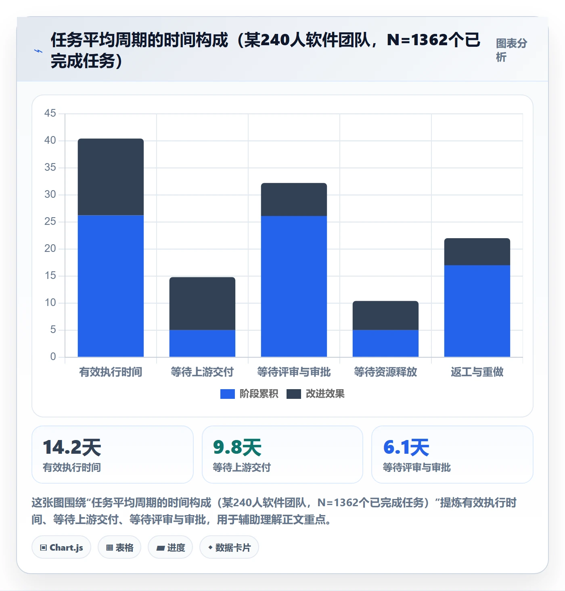This screenshot has height=591, width=565.
Task: Click the dark segment of 等待评审与审批 bar
Action: (294, 199)
